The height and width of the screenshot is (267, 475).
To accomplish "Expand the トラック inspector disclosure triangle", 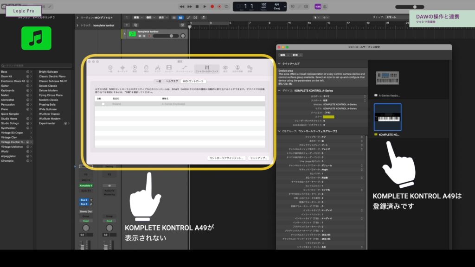I will tap(77, 25).
